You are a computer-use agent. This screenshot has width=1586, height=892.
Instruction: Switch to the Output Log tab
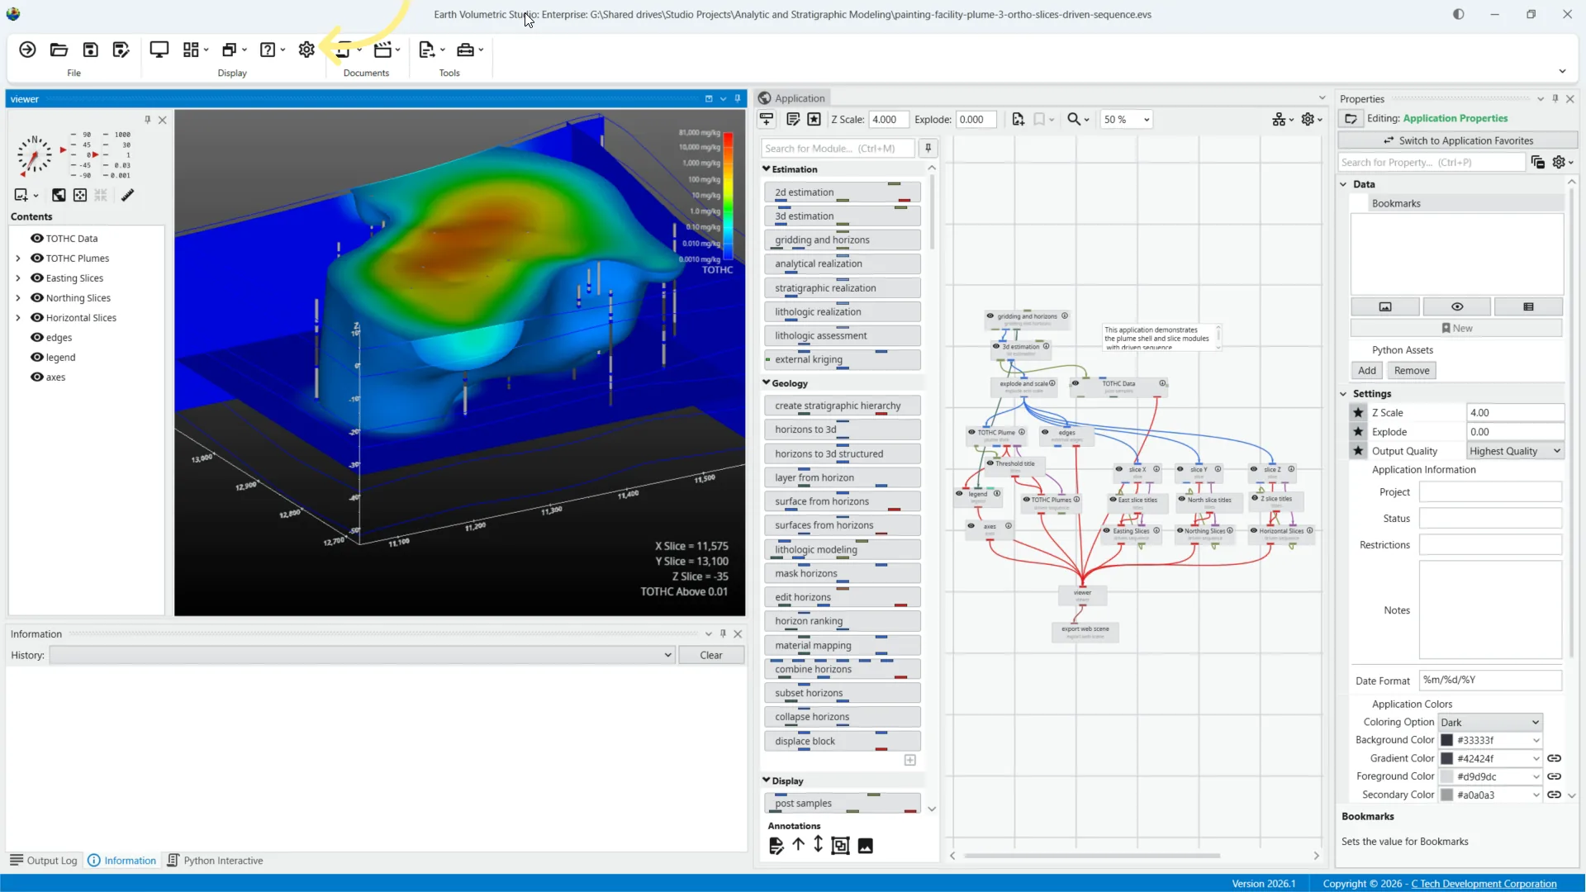click(x=44, y=861)
